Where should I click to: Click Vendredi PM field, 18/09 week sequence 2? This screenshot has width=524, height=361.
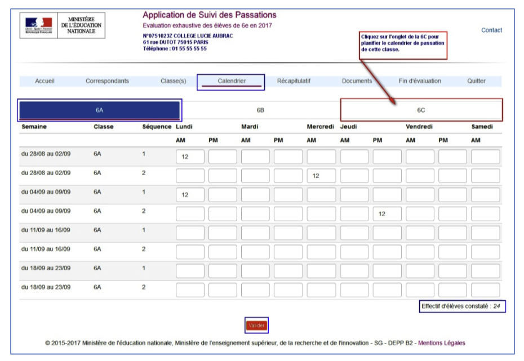pyautogui.click(x=452, y=290)
